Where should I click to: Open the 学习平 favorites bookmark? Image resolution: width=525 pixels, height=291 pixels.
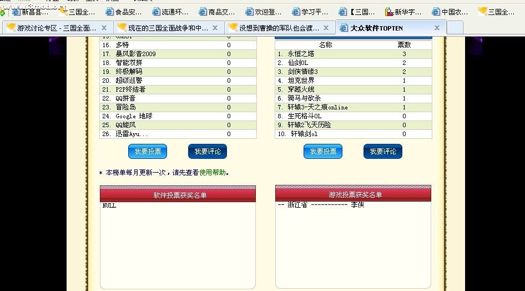click(x=310, y=12)
